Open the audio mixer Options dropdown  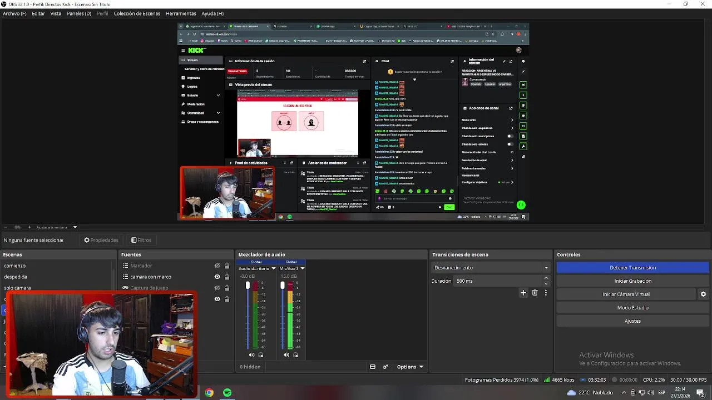(x=410, y=367)
